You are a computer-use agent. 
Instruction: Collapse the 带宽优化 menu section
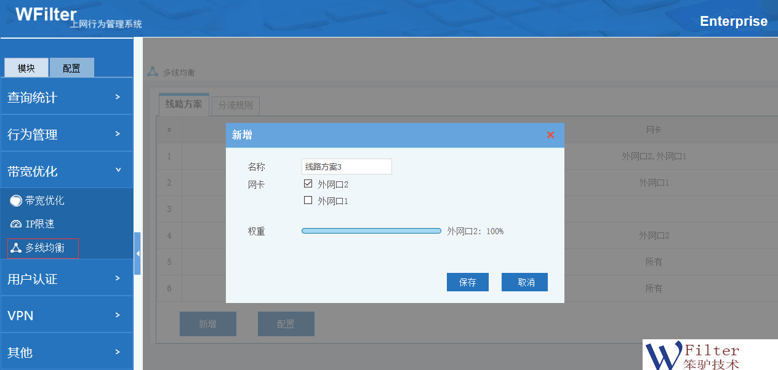66,171
